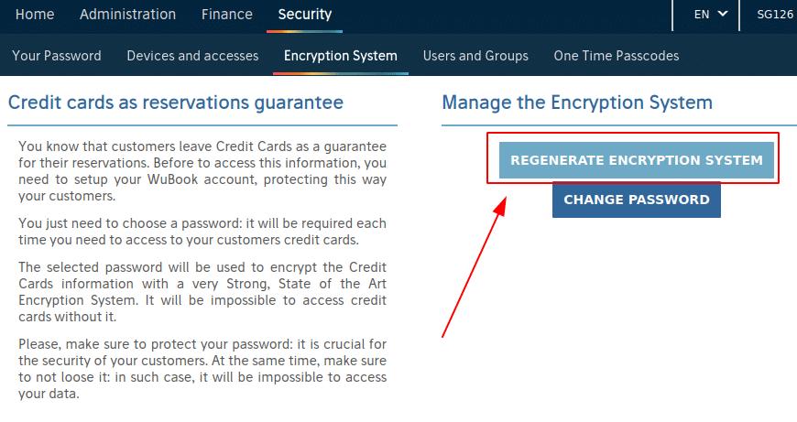Viewport: 797px width, 422px height.
Task: Select the Encryption System tab
Action: point(341,56)
